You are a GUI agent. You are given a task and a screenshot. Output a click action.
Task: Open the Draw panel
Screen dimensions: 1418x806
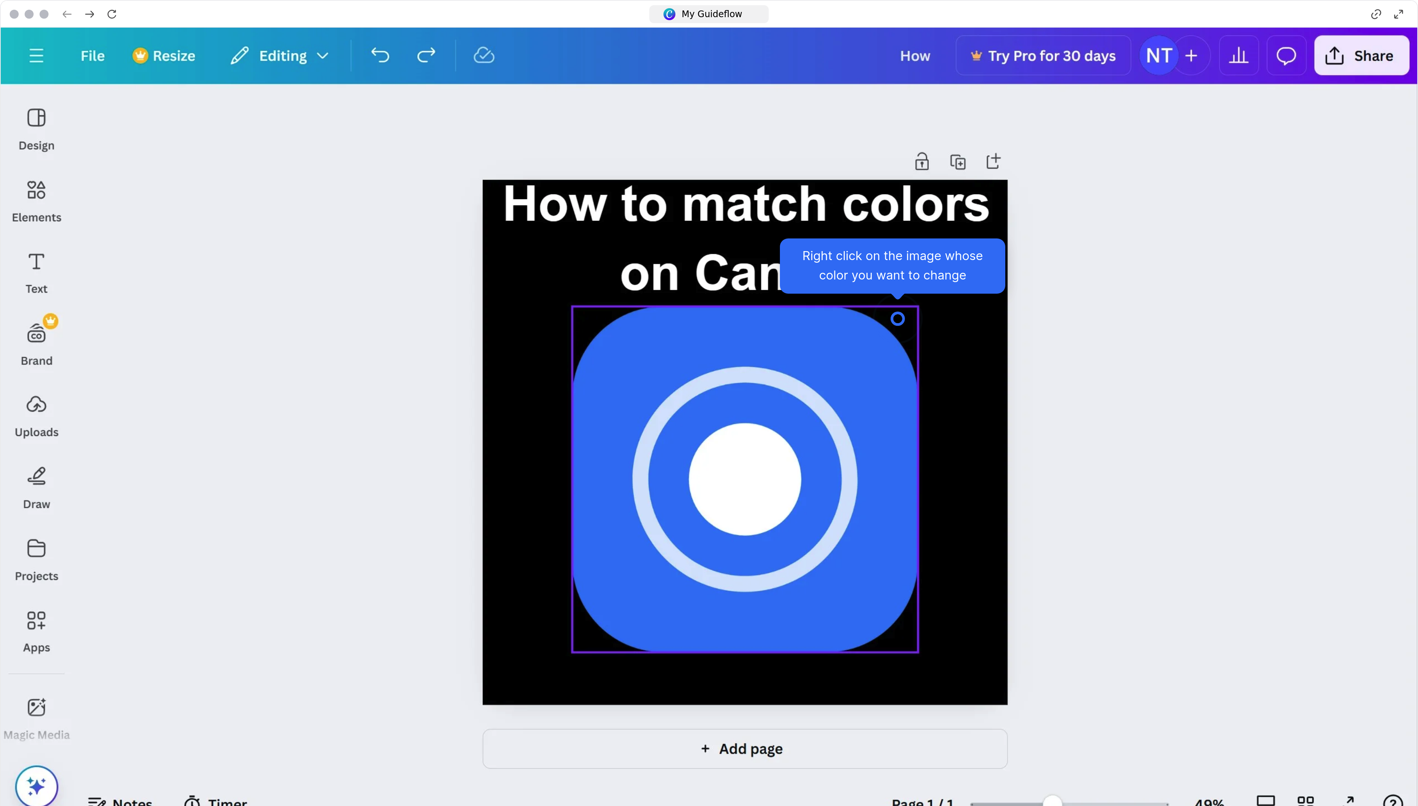pyautogui.click(x=36, y=487)
